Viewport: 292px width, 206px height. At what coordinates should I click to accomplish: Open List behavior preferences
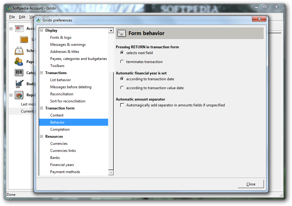[x=60, y=80]
